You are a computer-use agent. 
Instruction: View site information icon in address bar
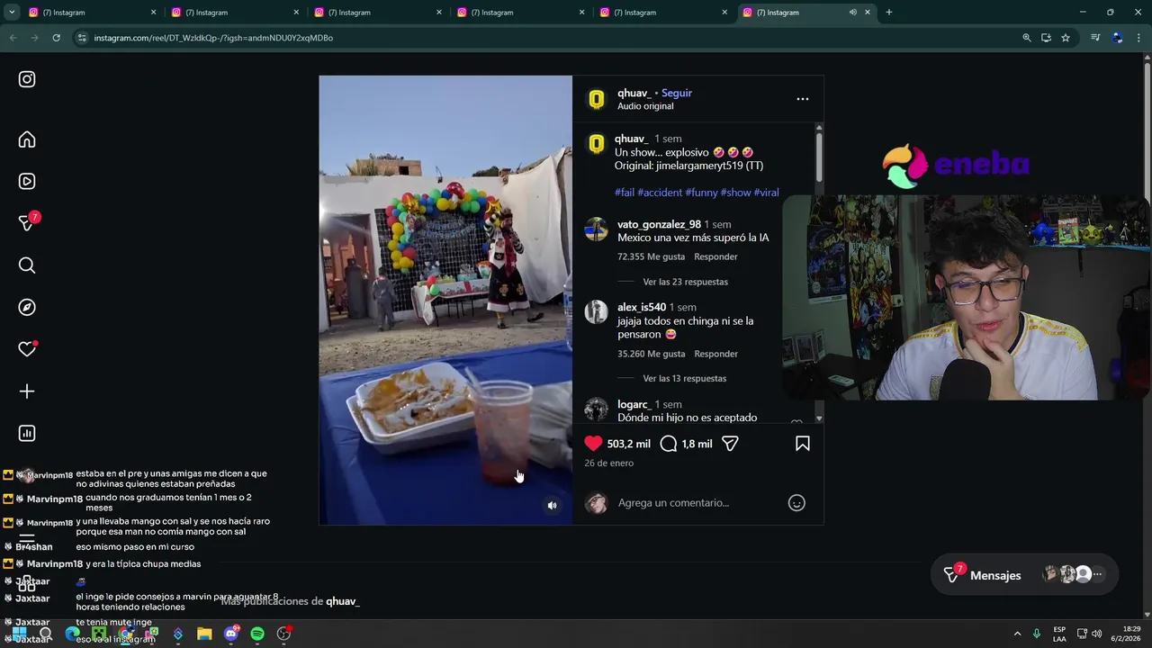[x=82, y=38]
